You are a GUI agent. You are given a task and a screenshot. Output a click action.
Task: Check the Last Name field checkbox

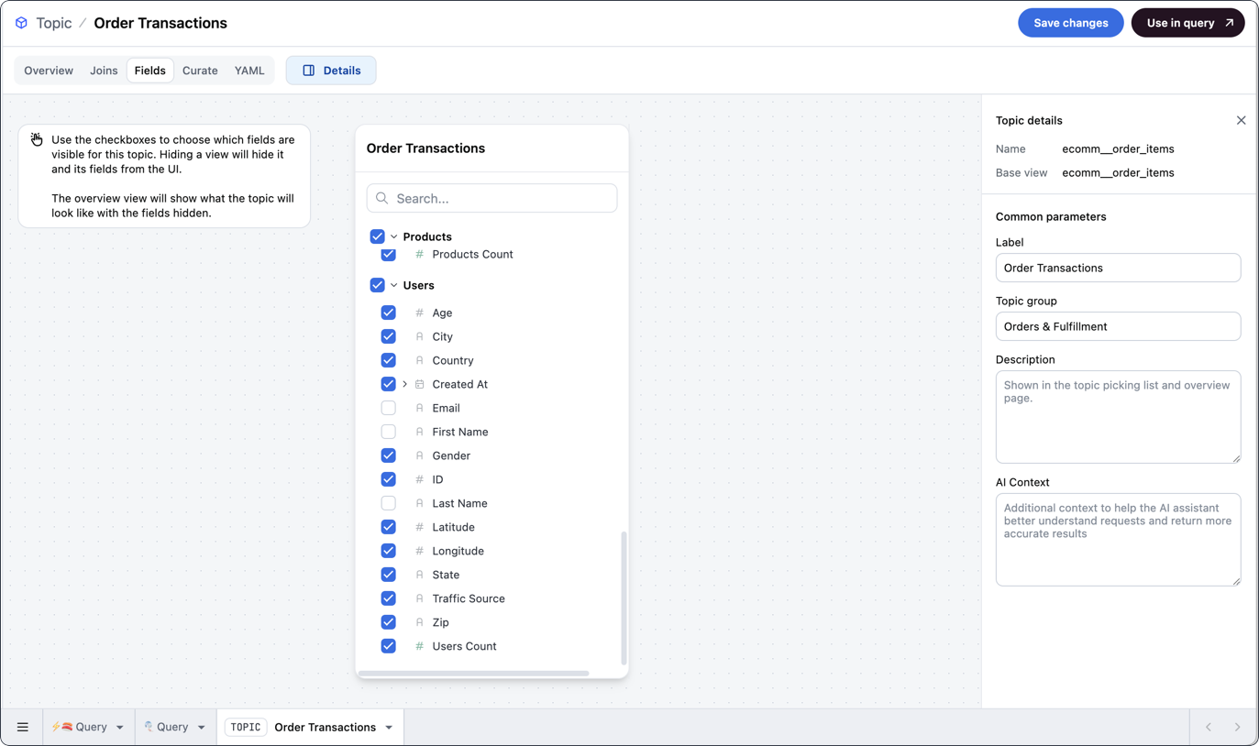[x=389, y=503]
